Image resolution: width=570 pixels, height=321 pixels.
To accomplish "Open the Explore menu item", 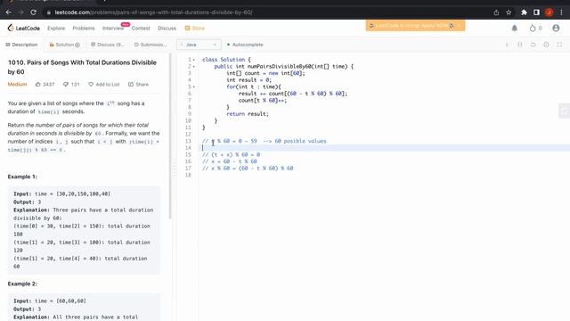I will (x=56, y=28).
